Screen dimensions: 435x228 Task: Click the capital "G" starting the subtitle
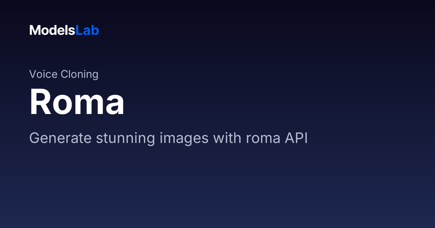pos(34,138)
